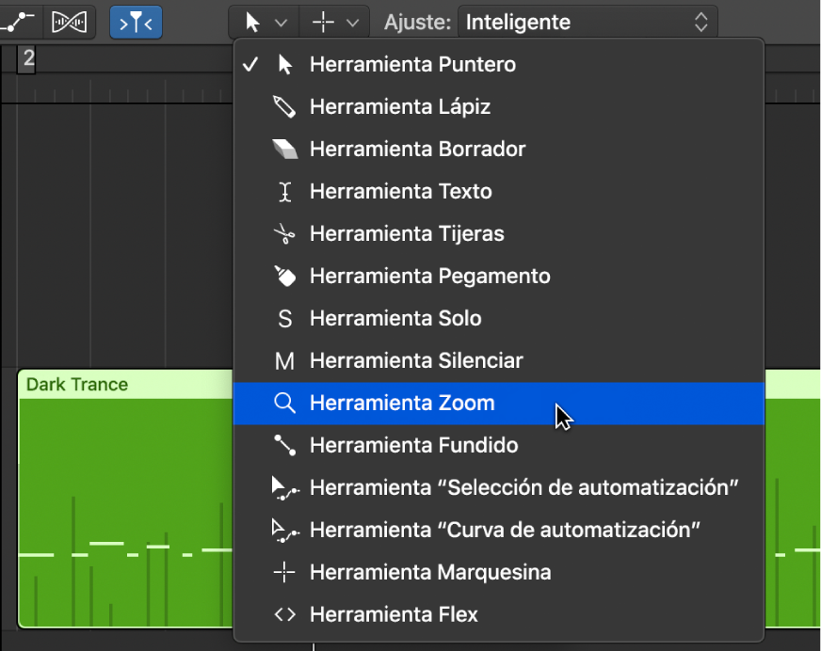The image size is (821, 651).
Task: Choose Herramienta Silenciar from the menu
Action: (416, 361)
